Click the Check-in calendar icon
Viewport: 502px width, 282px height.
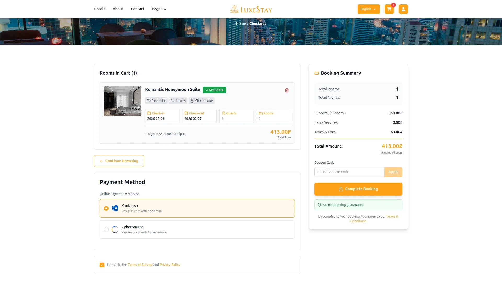click(x=149, y=113)
